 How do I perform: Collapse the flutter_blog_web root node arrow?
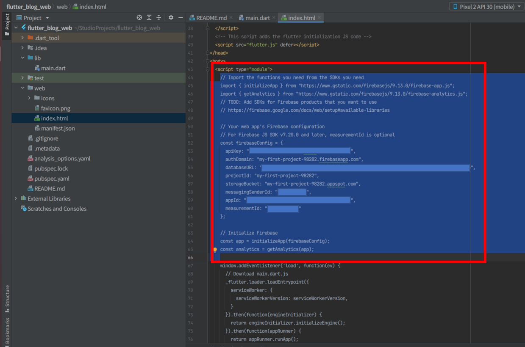click(16, 28)
